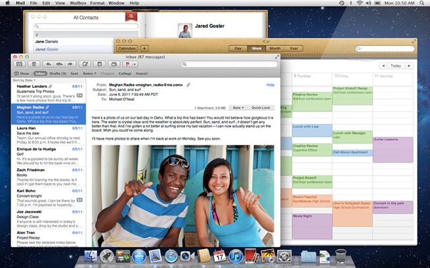
Task: Open Zach Friedman Books message
Action: click(49, 177)
